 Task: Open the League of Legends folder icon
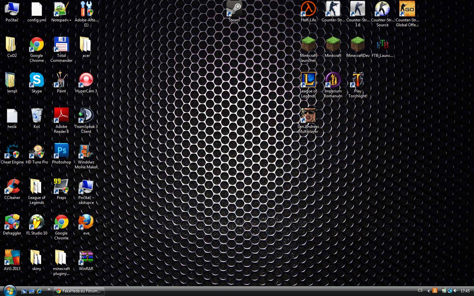coord(37,191)
